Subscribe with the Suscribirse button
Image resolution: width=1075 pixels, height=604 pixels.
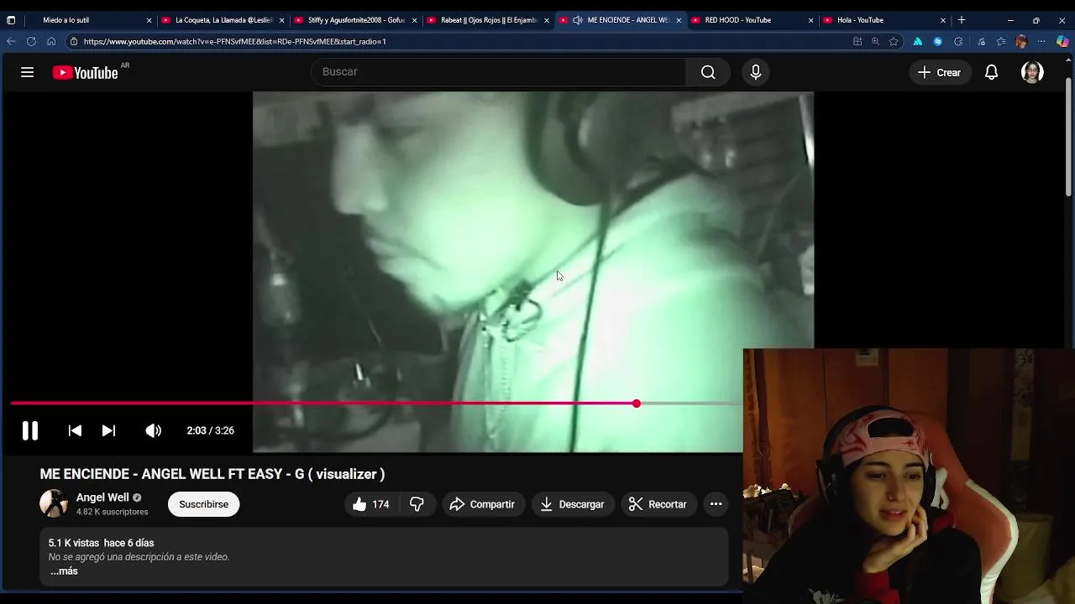pyautogui.click(x=203, y=504)
